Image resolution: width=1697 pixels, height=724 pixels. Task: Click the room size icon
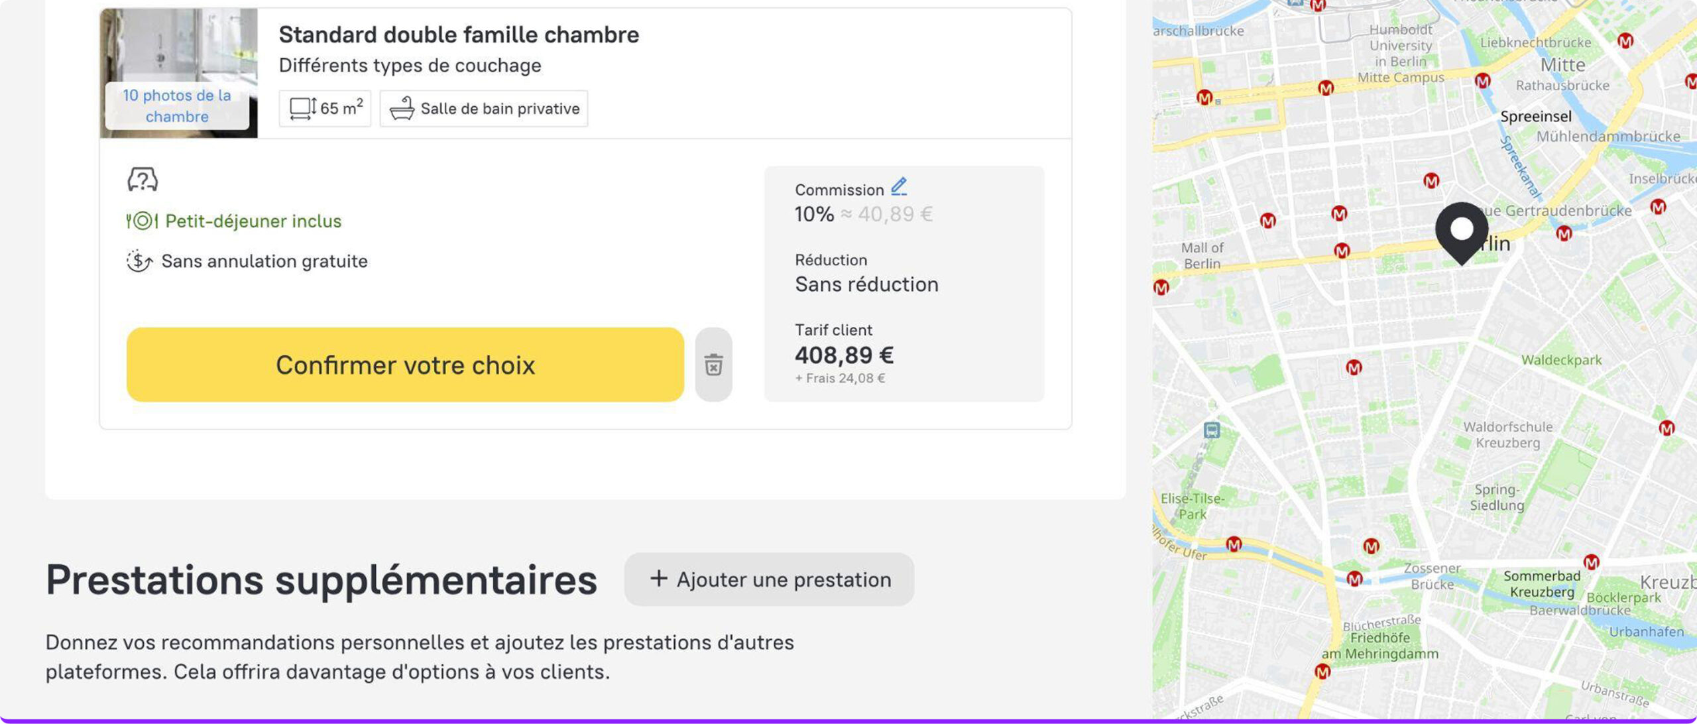[303, 108]
